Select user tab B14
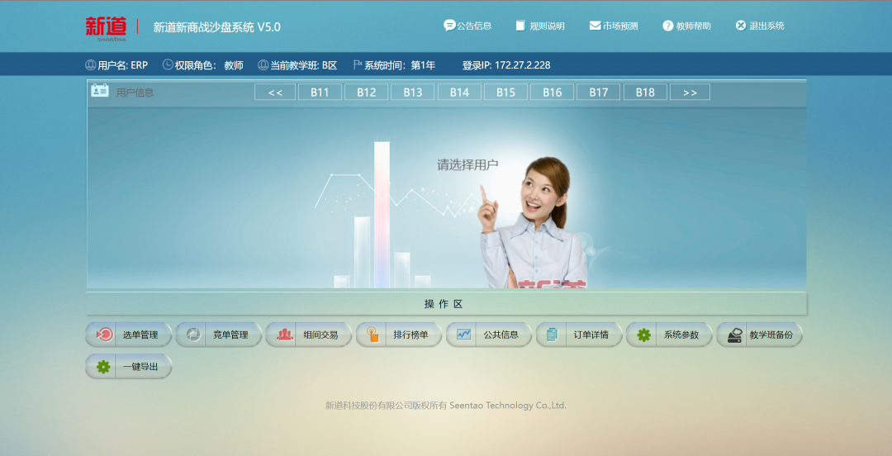Viewport: 892px width, 456px height. tap(459, 93)
